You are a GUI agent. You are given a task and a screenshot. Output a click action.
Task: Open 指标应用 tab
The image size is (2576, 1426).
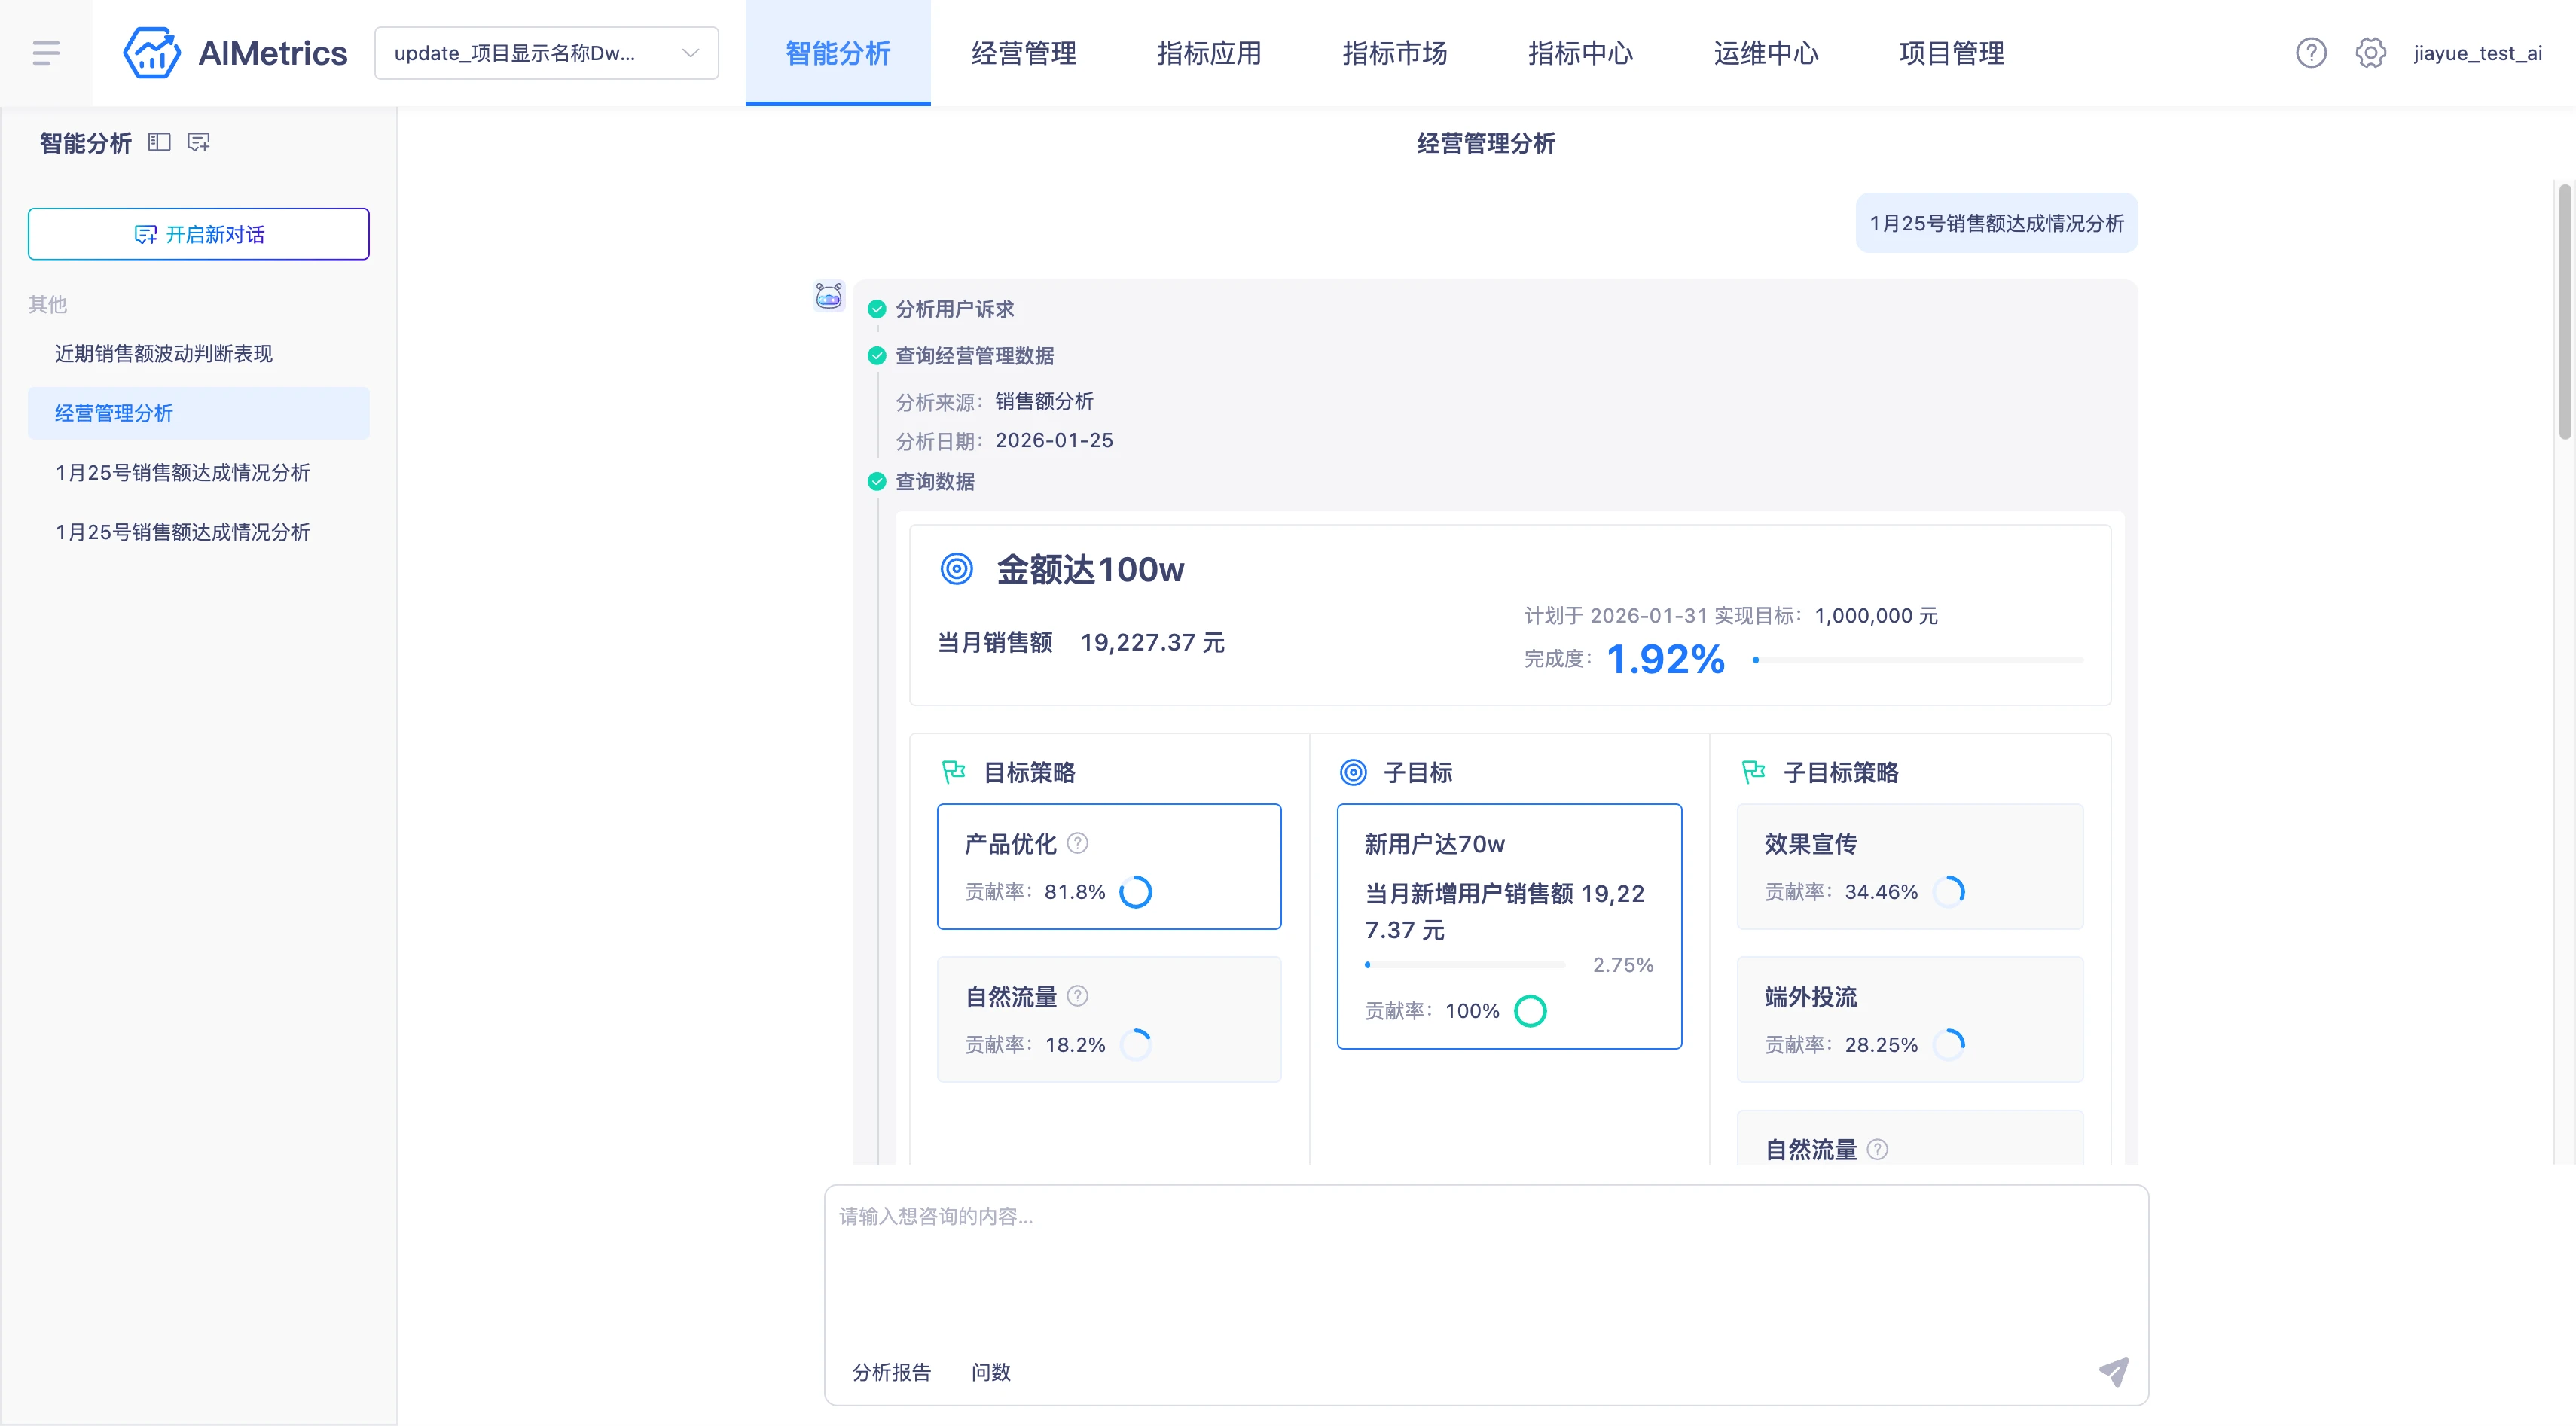tap(1209, 53)
